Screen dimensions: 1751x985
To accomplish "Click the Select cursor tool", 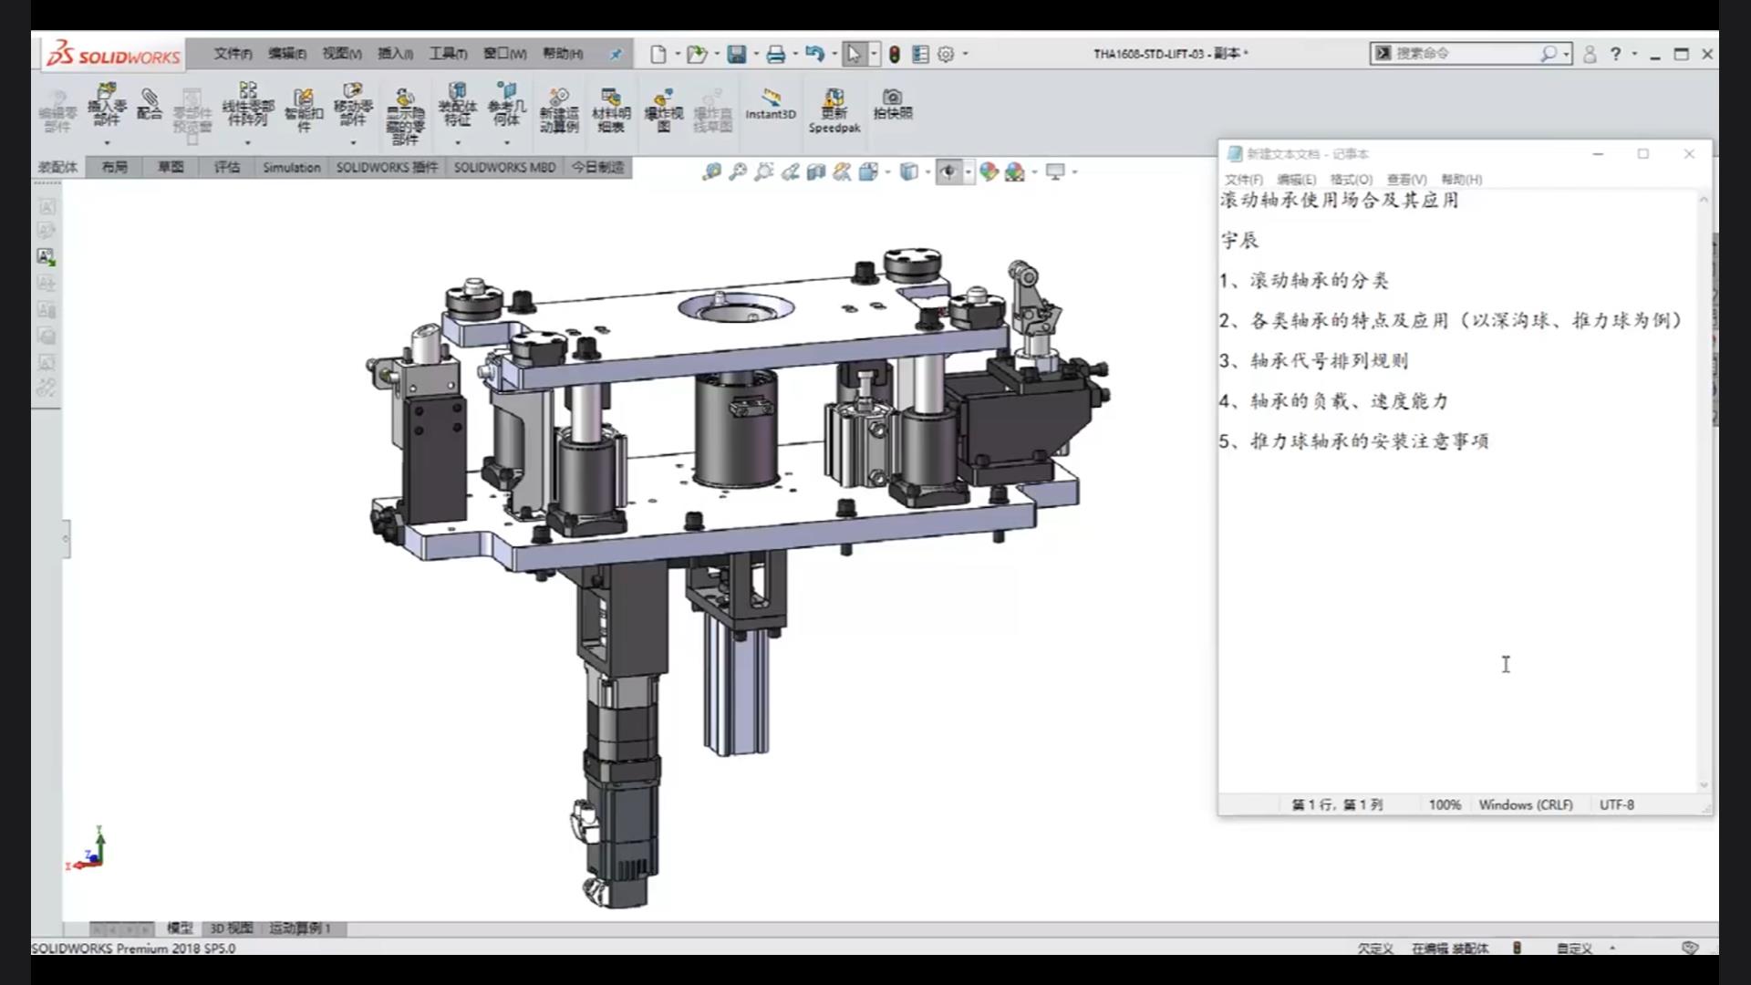I will click(x=854, y=54).
